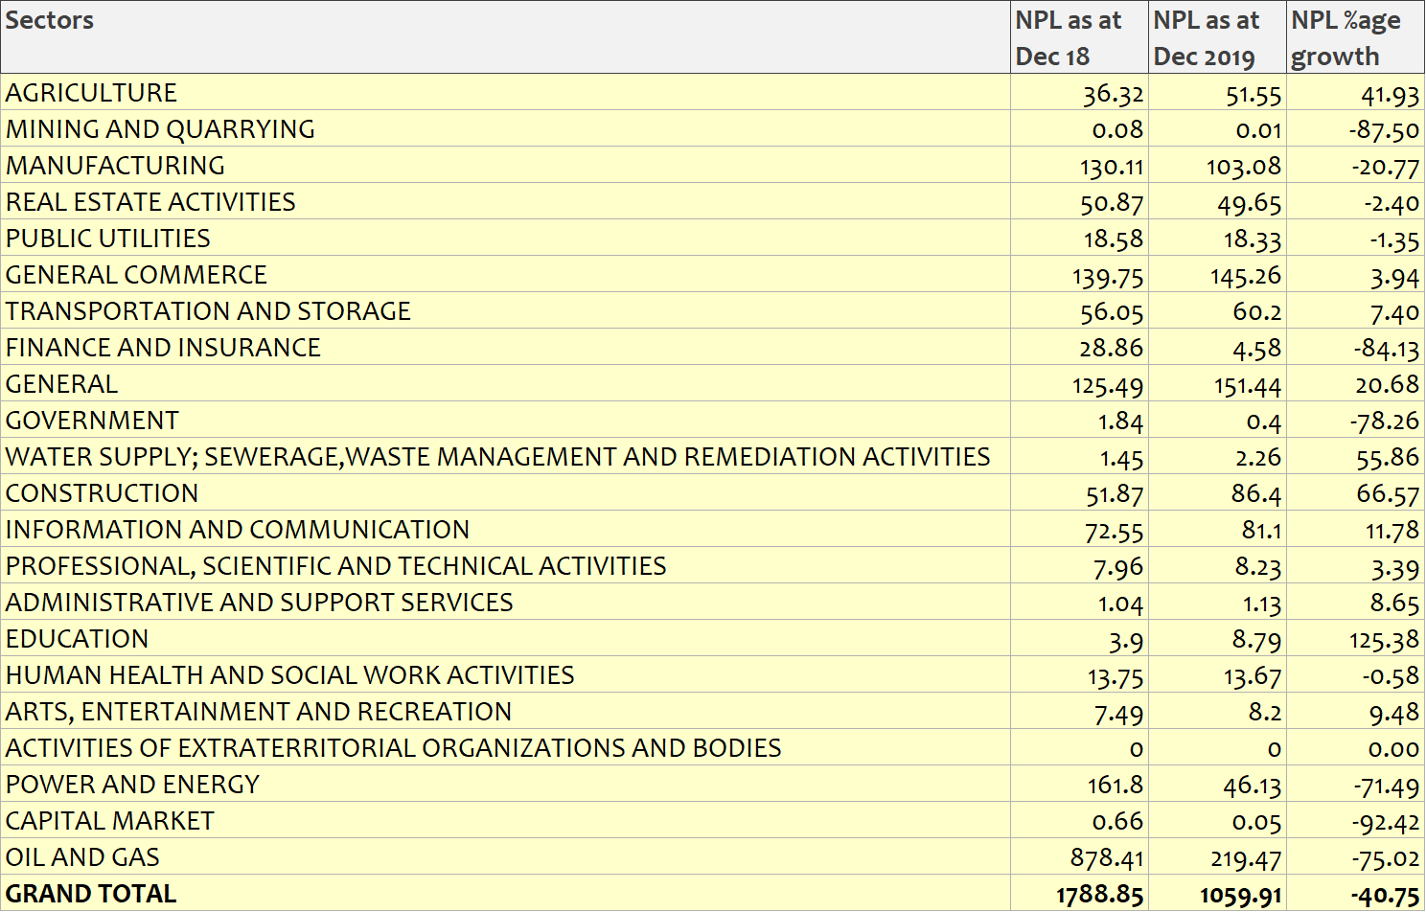This screenshot has height=912, width=1426.
Task: Click the WATER SUPPLY; SEWERAGE sector cell
Action: tap(497, 457)
